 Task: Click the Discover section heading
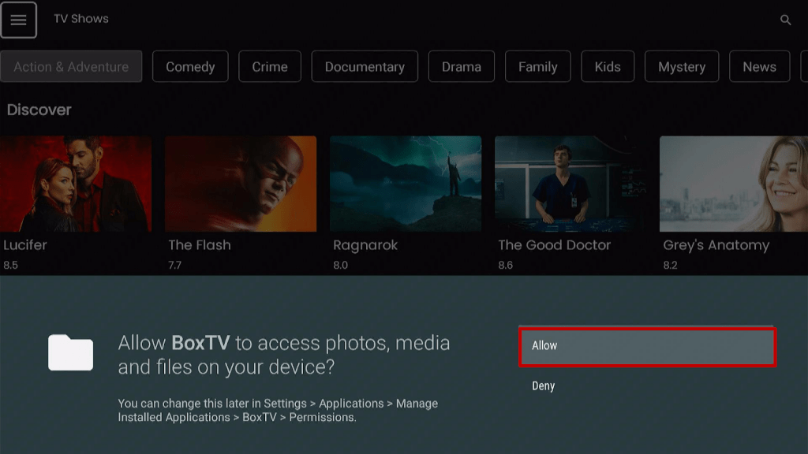point(39,110)
